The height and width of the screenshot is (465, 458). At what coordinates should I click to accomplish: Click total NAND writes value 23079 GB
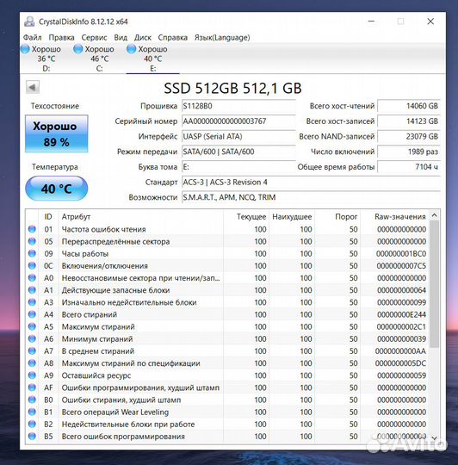point(409,136)
